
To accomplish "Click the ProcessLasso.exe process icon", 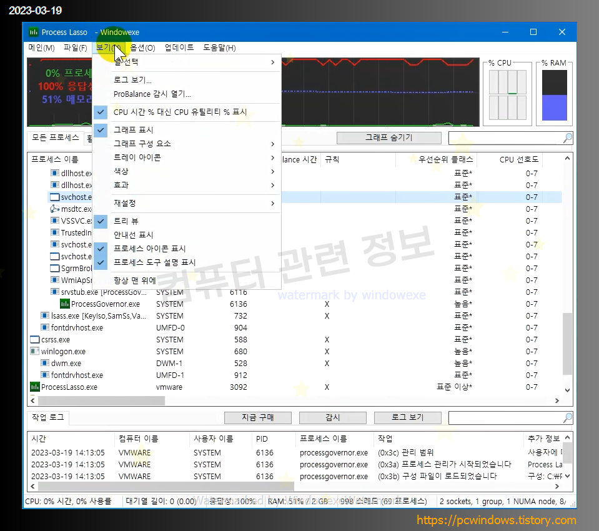I will (x=35, y=387).
